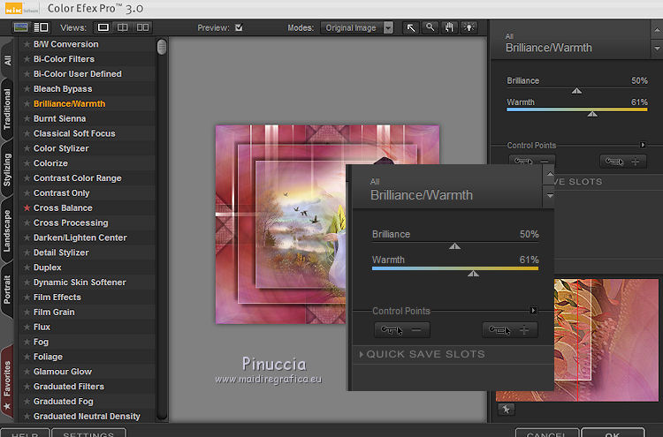Click the main image preview
Image resolution: width=663 pixels, height=437 pixels.
point(280,224)
